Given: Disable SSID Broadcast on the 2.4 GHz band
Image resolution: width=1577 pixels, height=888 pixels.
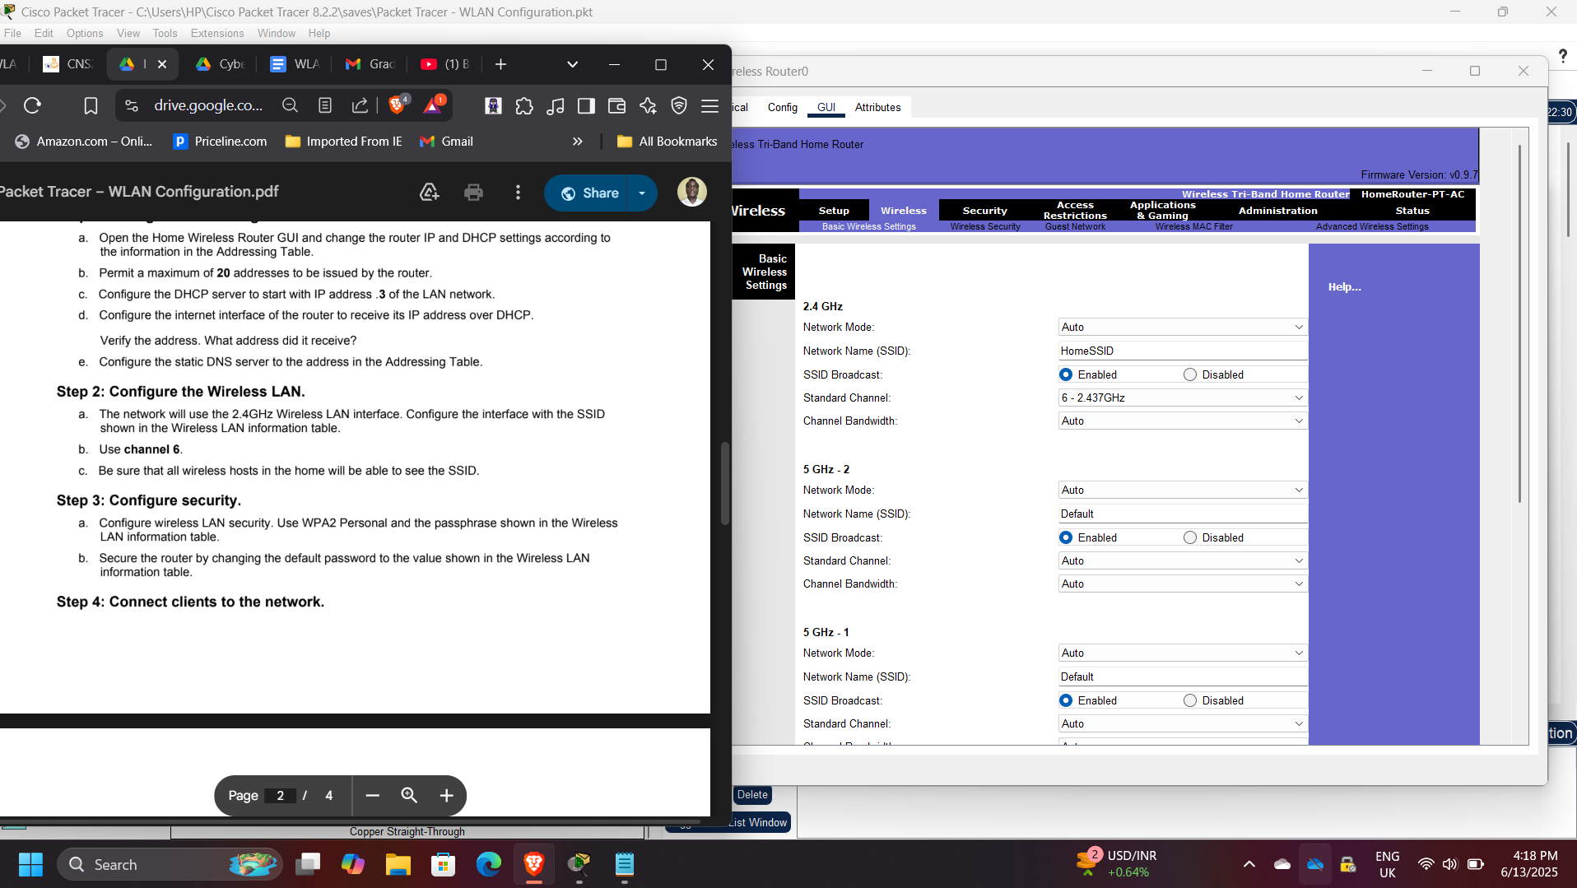Looking at the screenshot, I should pyautogui.click(x=1191, y=374).
